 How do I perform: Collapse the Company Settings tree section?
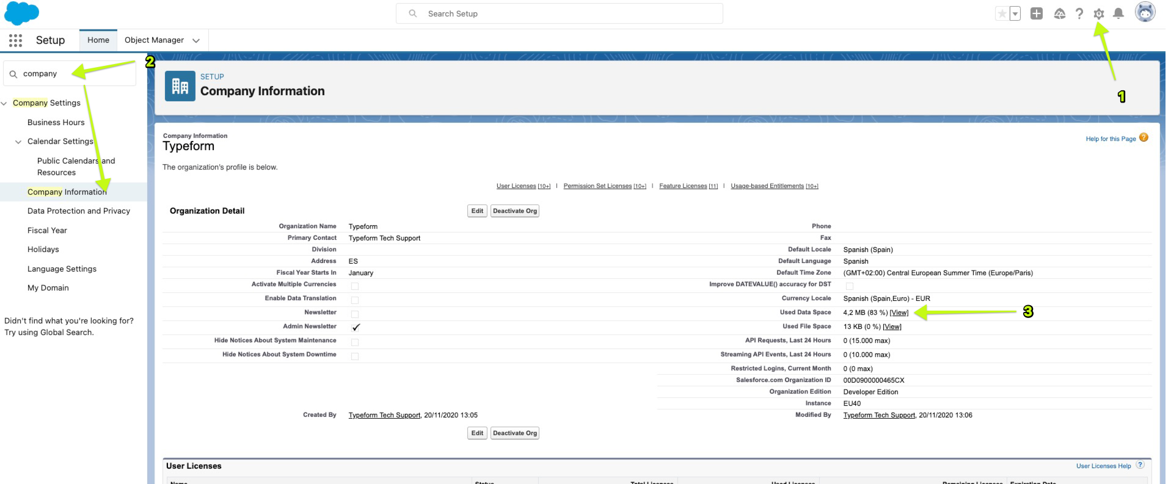click(4, 103)
